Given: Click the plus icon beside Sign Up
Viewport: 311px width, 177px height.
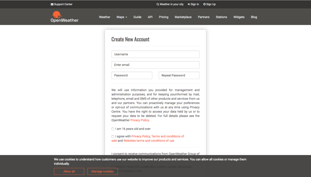Looking at the screenshot, I should 204,4.
